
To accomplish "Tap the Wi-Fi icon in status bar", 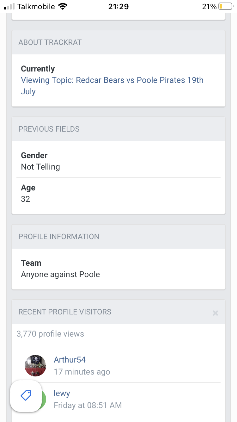I will 63,6.
